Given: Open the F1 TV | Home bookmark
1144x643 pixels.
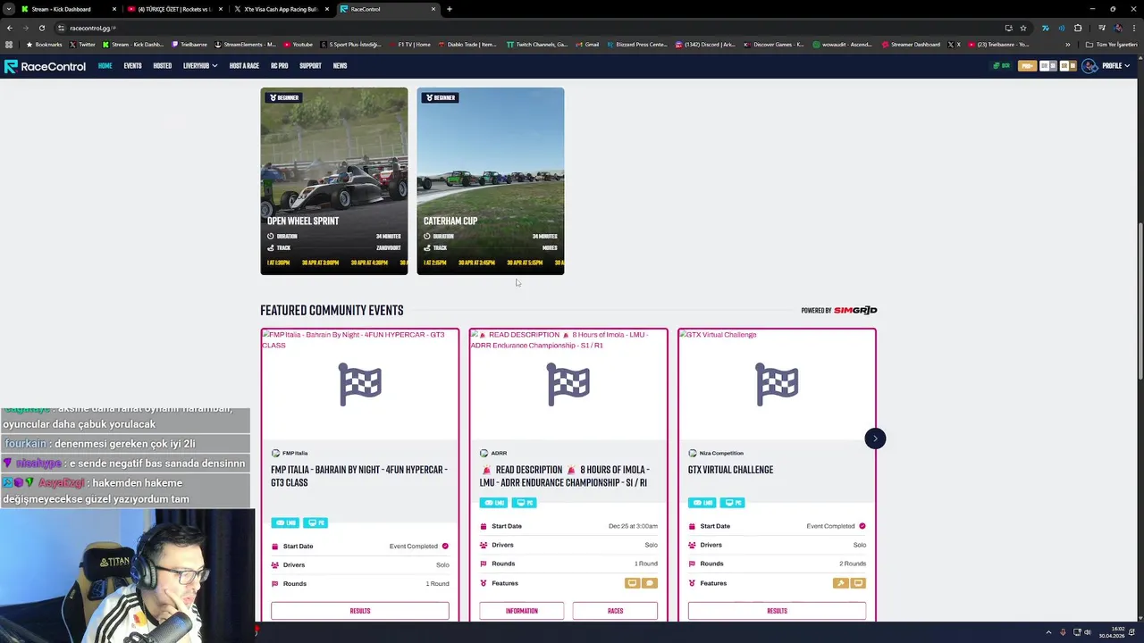Looking at the screenshot, I should [x=409, y=45].
